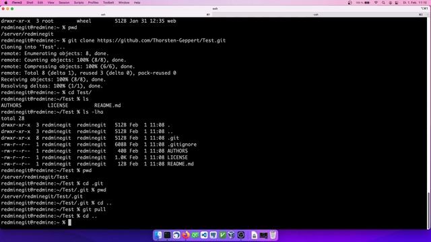
Task: Open the menu bar clock and date
Action: tap(415, 3)
